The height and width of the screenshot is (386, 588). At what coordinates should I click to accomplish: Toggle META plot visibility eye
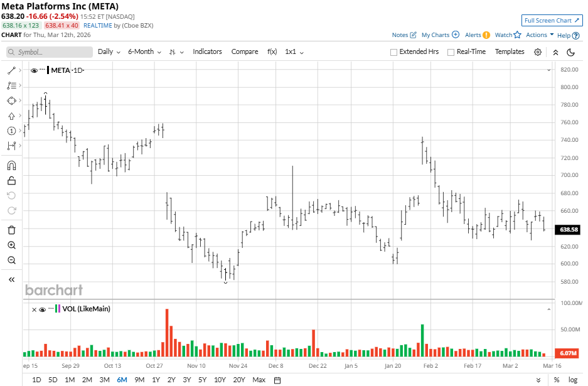(x=34, y=70)
